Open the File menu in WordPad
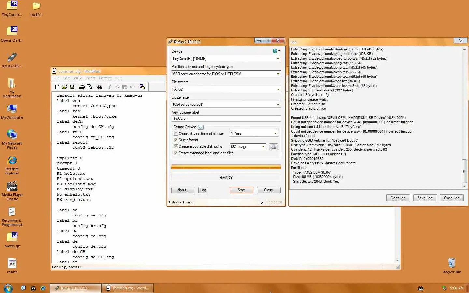This screenshot has width=469, height=293. click(56, 78)
